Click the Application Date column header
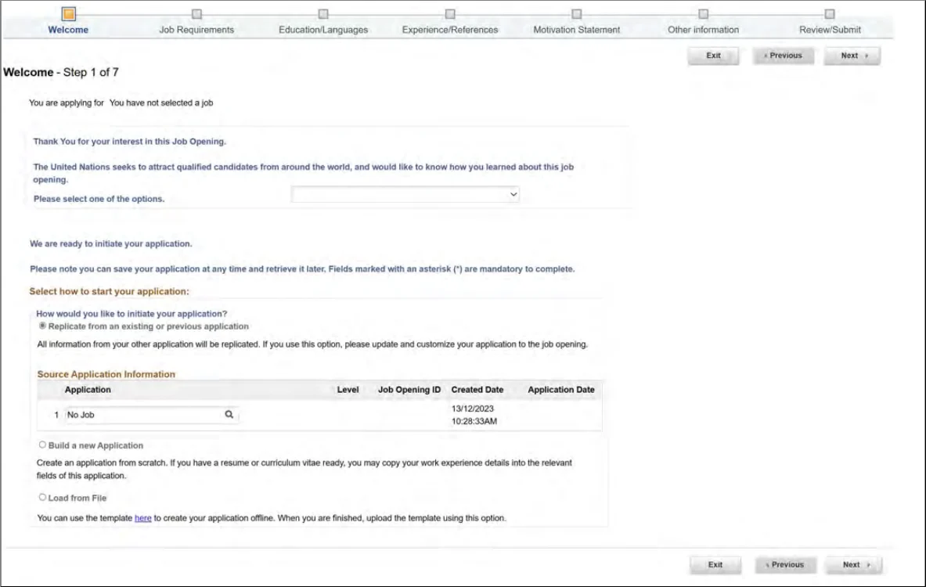The height and width of the screenshot is (587, 926). (561, 390)
